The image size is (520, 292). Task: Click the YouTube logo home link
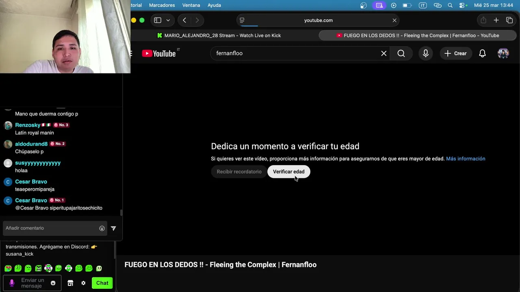click(x=159, y=53)
